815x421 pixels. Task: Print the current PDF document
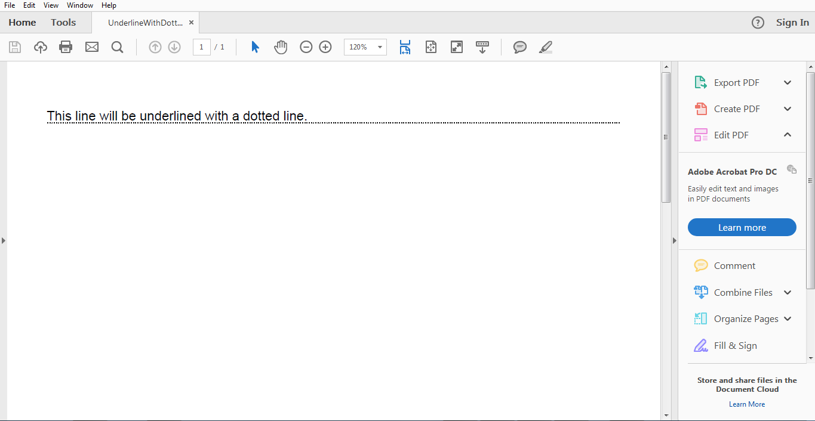(x=66, y=47)
